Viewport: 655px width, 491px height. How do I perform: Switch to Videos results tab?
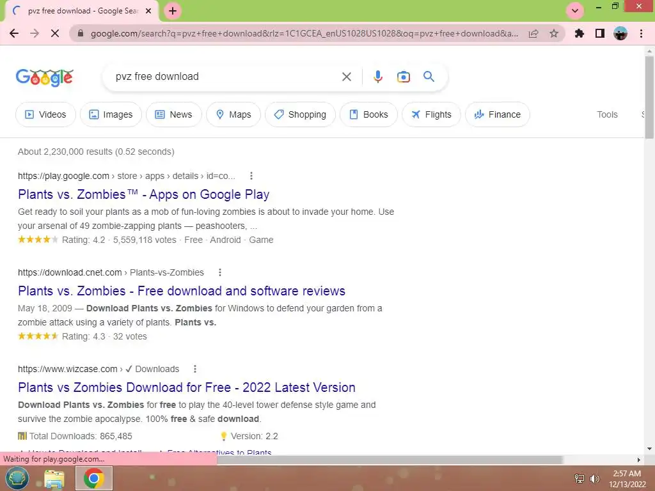[45, 114]
